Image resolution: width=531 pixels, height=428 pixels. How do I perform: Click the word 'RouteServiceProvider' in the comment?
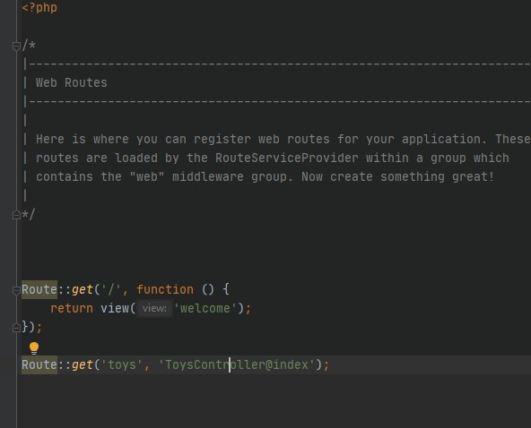286,158
